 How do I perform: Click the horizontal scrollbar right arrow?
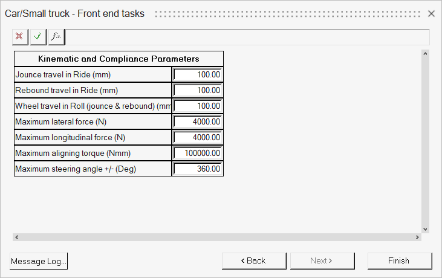pyautogui.click(x=417, y=238)
